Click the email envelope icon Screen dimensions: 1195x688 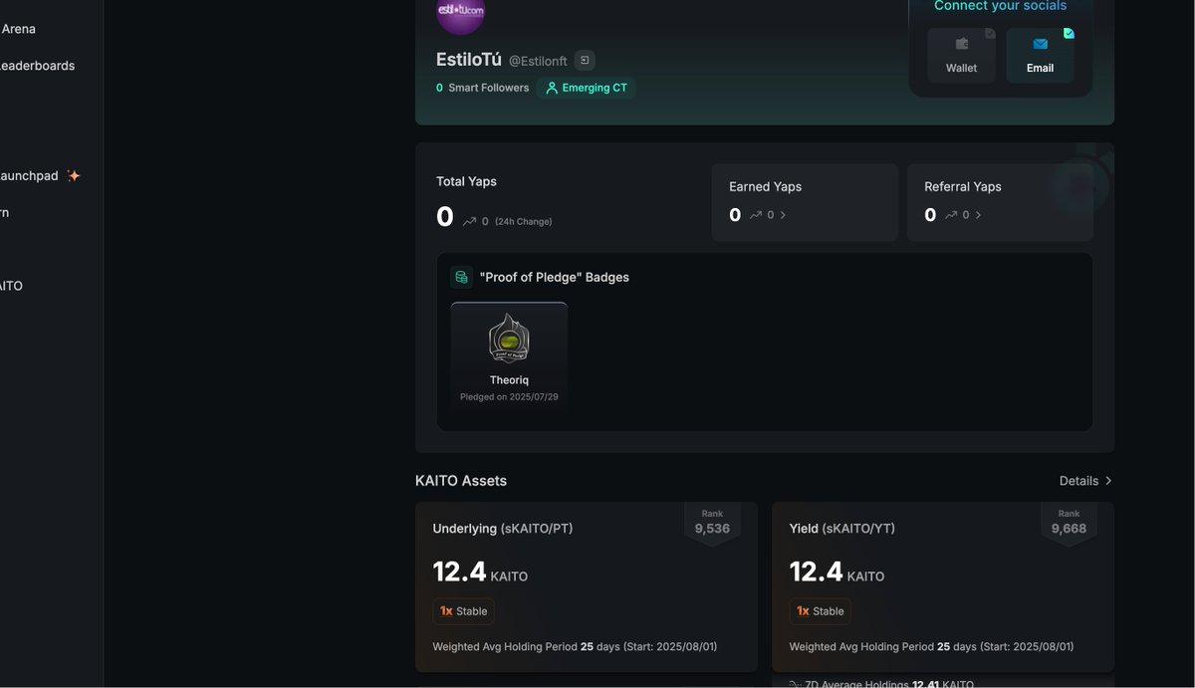(x=1041, y=44)
